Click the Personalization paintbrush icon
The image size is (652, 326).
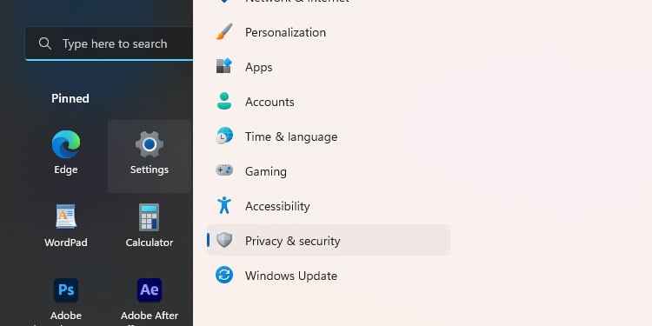[x=224, y=32]
